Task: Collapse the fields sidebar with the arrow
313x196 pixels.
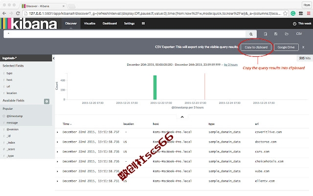Action: tap(53, 58)
